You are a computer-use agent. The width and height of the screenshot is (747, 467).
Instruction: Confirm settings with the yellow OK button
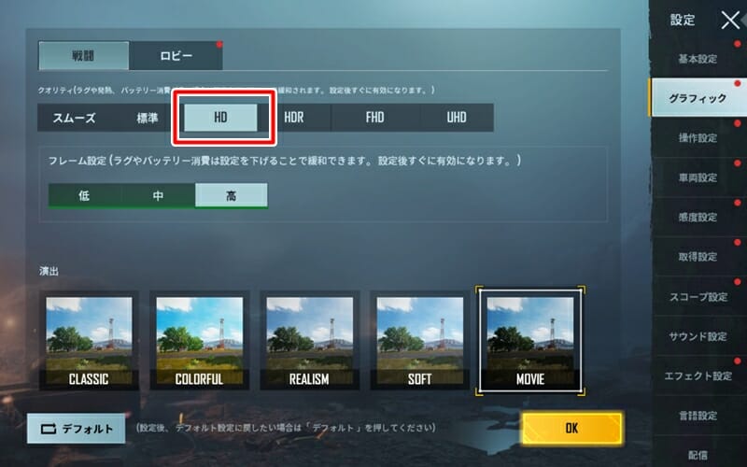[571, 428]
